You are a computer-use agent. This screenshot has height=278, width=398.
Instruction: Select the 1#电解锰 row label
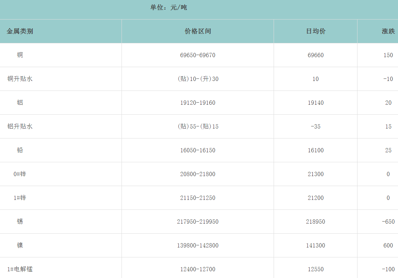tap(20, 269)
